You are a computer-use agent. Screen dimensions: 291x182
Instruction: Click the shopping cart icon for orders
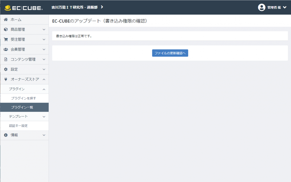click(x=6, y=40)
